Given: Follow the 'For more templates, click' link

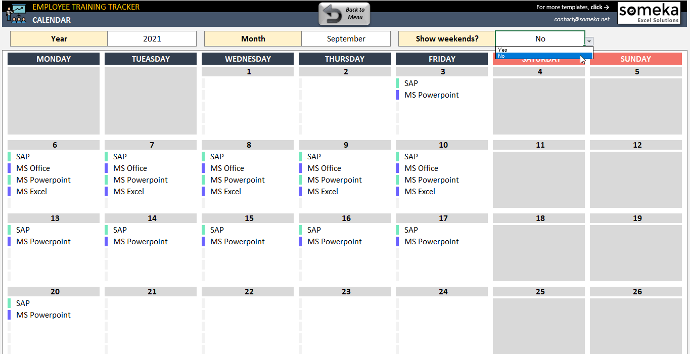Looking at the screenshot, I should coord(573,7).
